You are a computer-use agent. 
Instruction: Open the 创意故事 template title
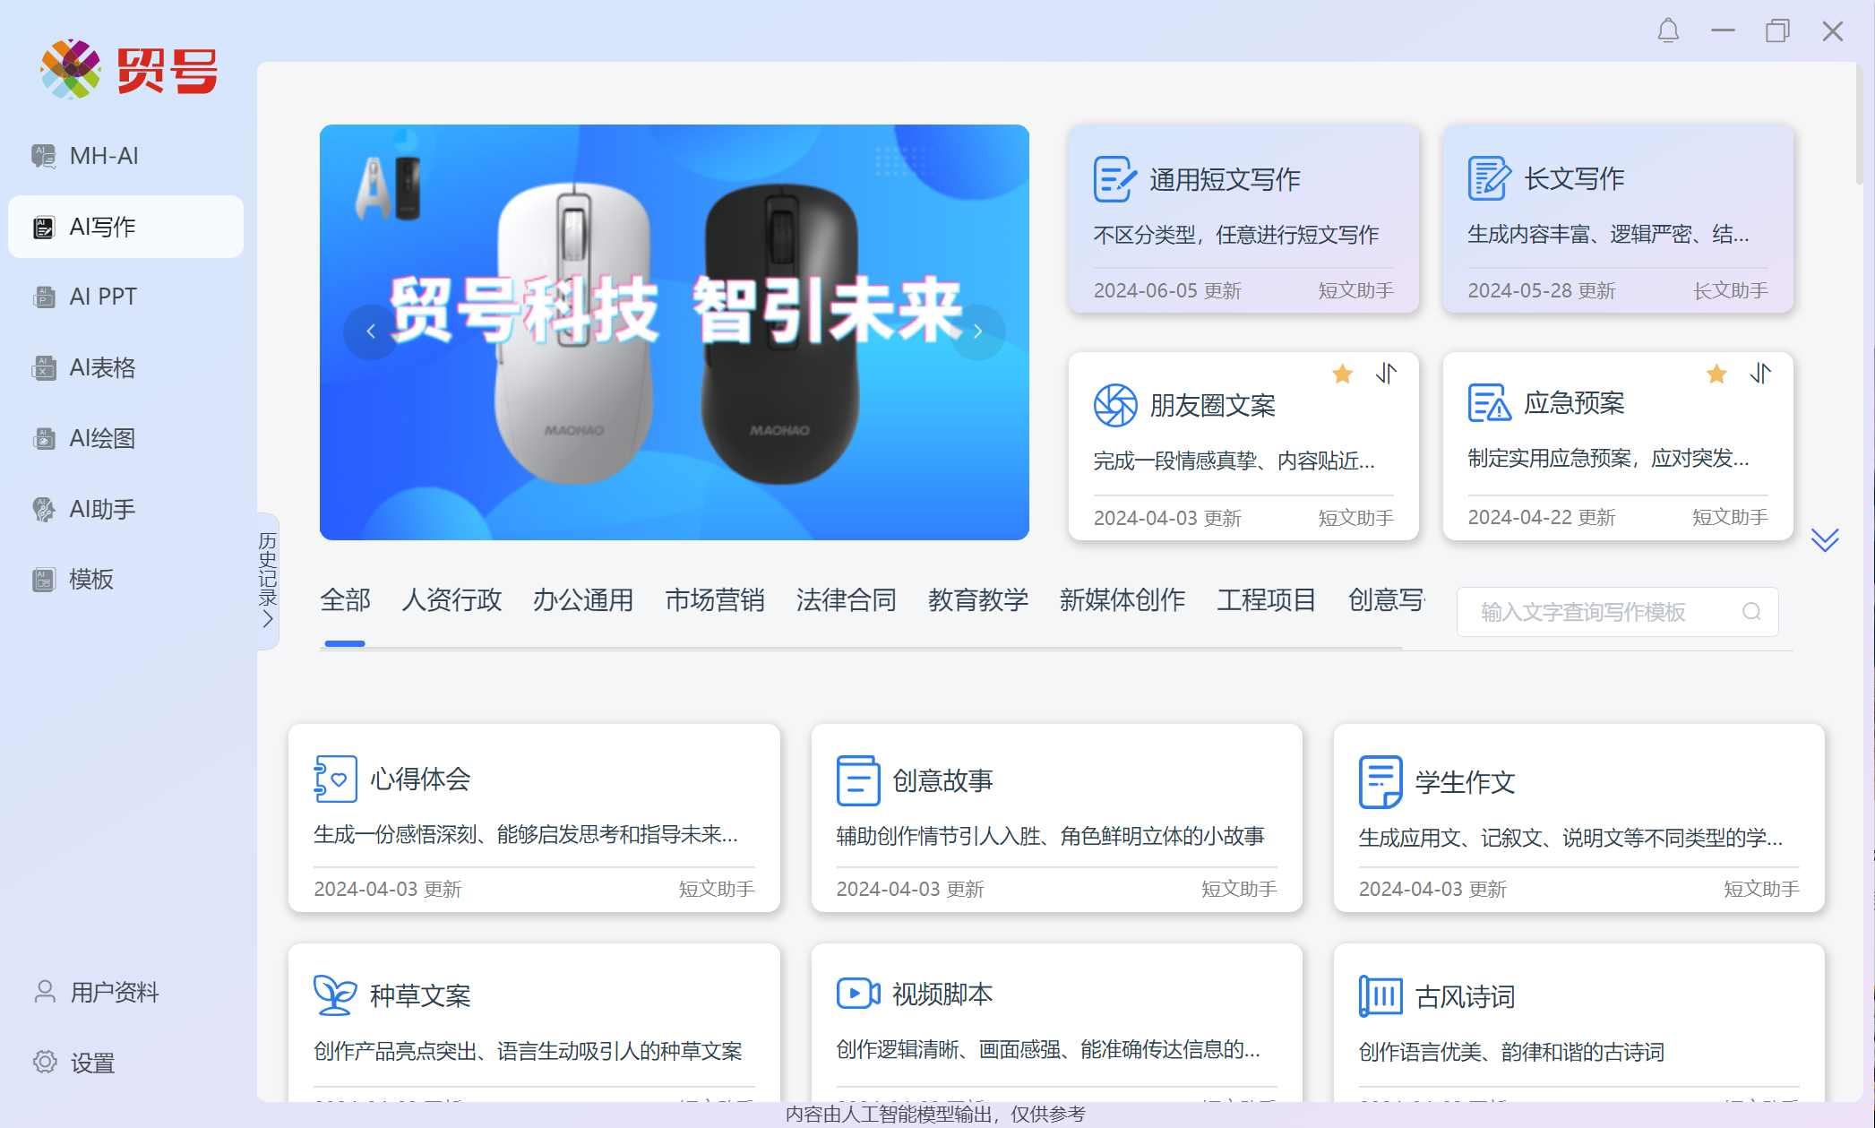(942, 780)
